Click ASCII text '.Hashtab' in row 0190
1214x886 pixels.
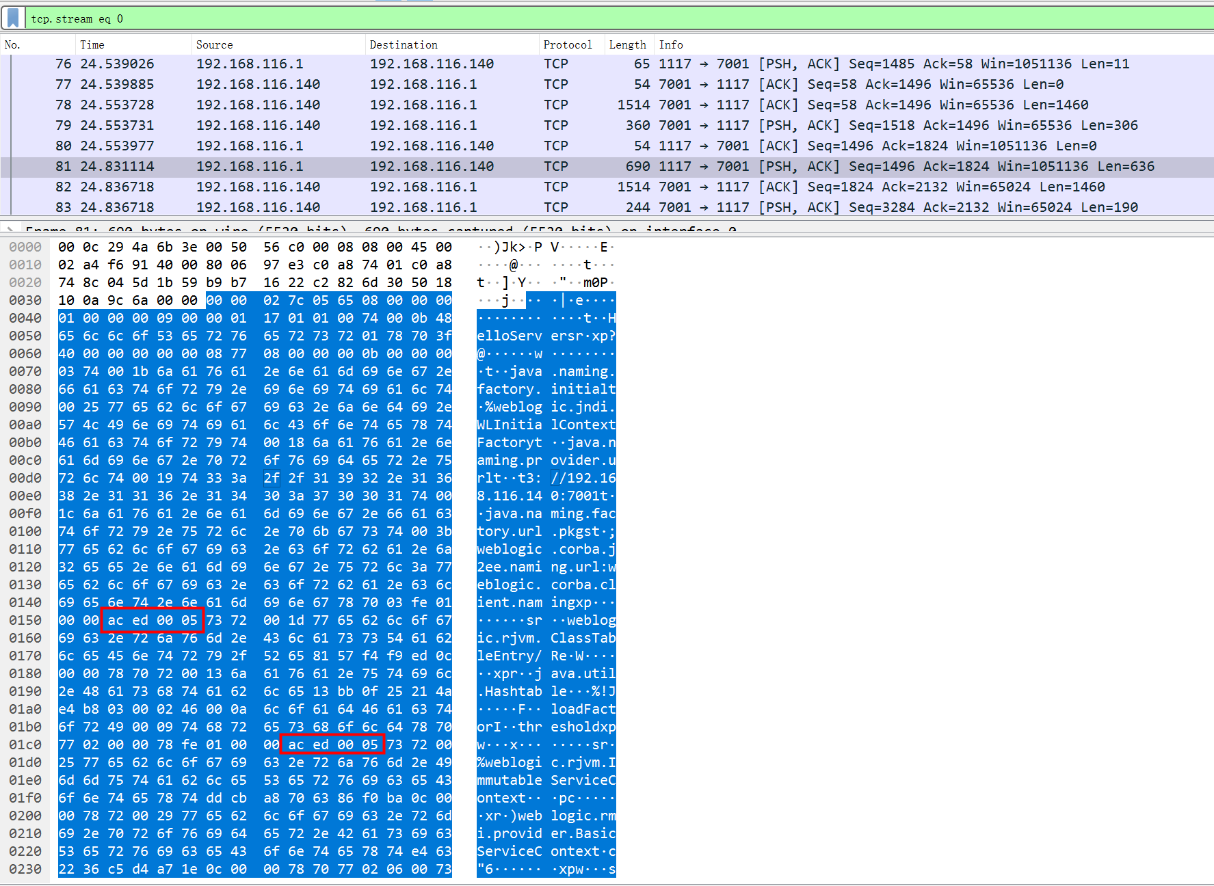[x=510, y=691]
